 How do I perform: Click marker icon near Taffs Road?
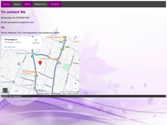[x=19, y=64]
